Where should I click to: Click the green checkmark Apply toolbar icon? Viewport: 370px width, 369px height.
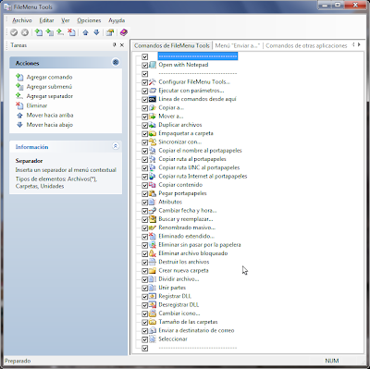(x=14, y=32)
